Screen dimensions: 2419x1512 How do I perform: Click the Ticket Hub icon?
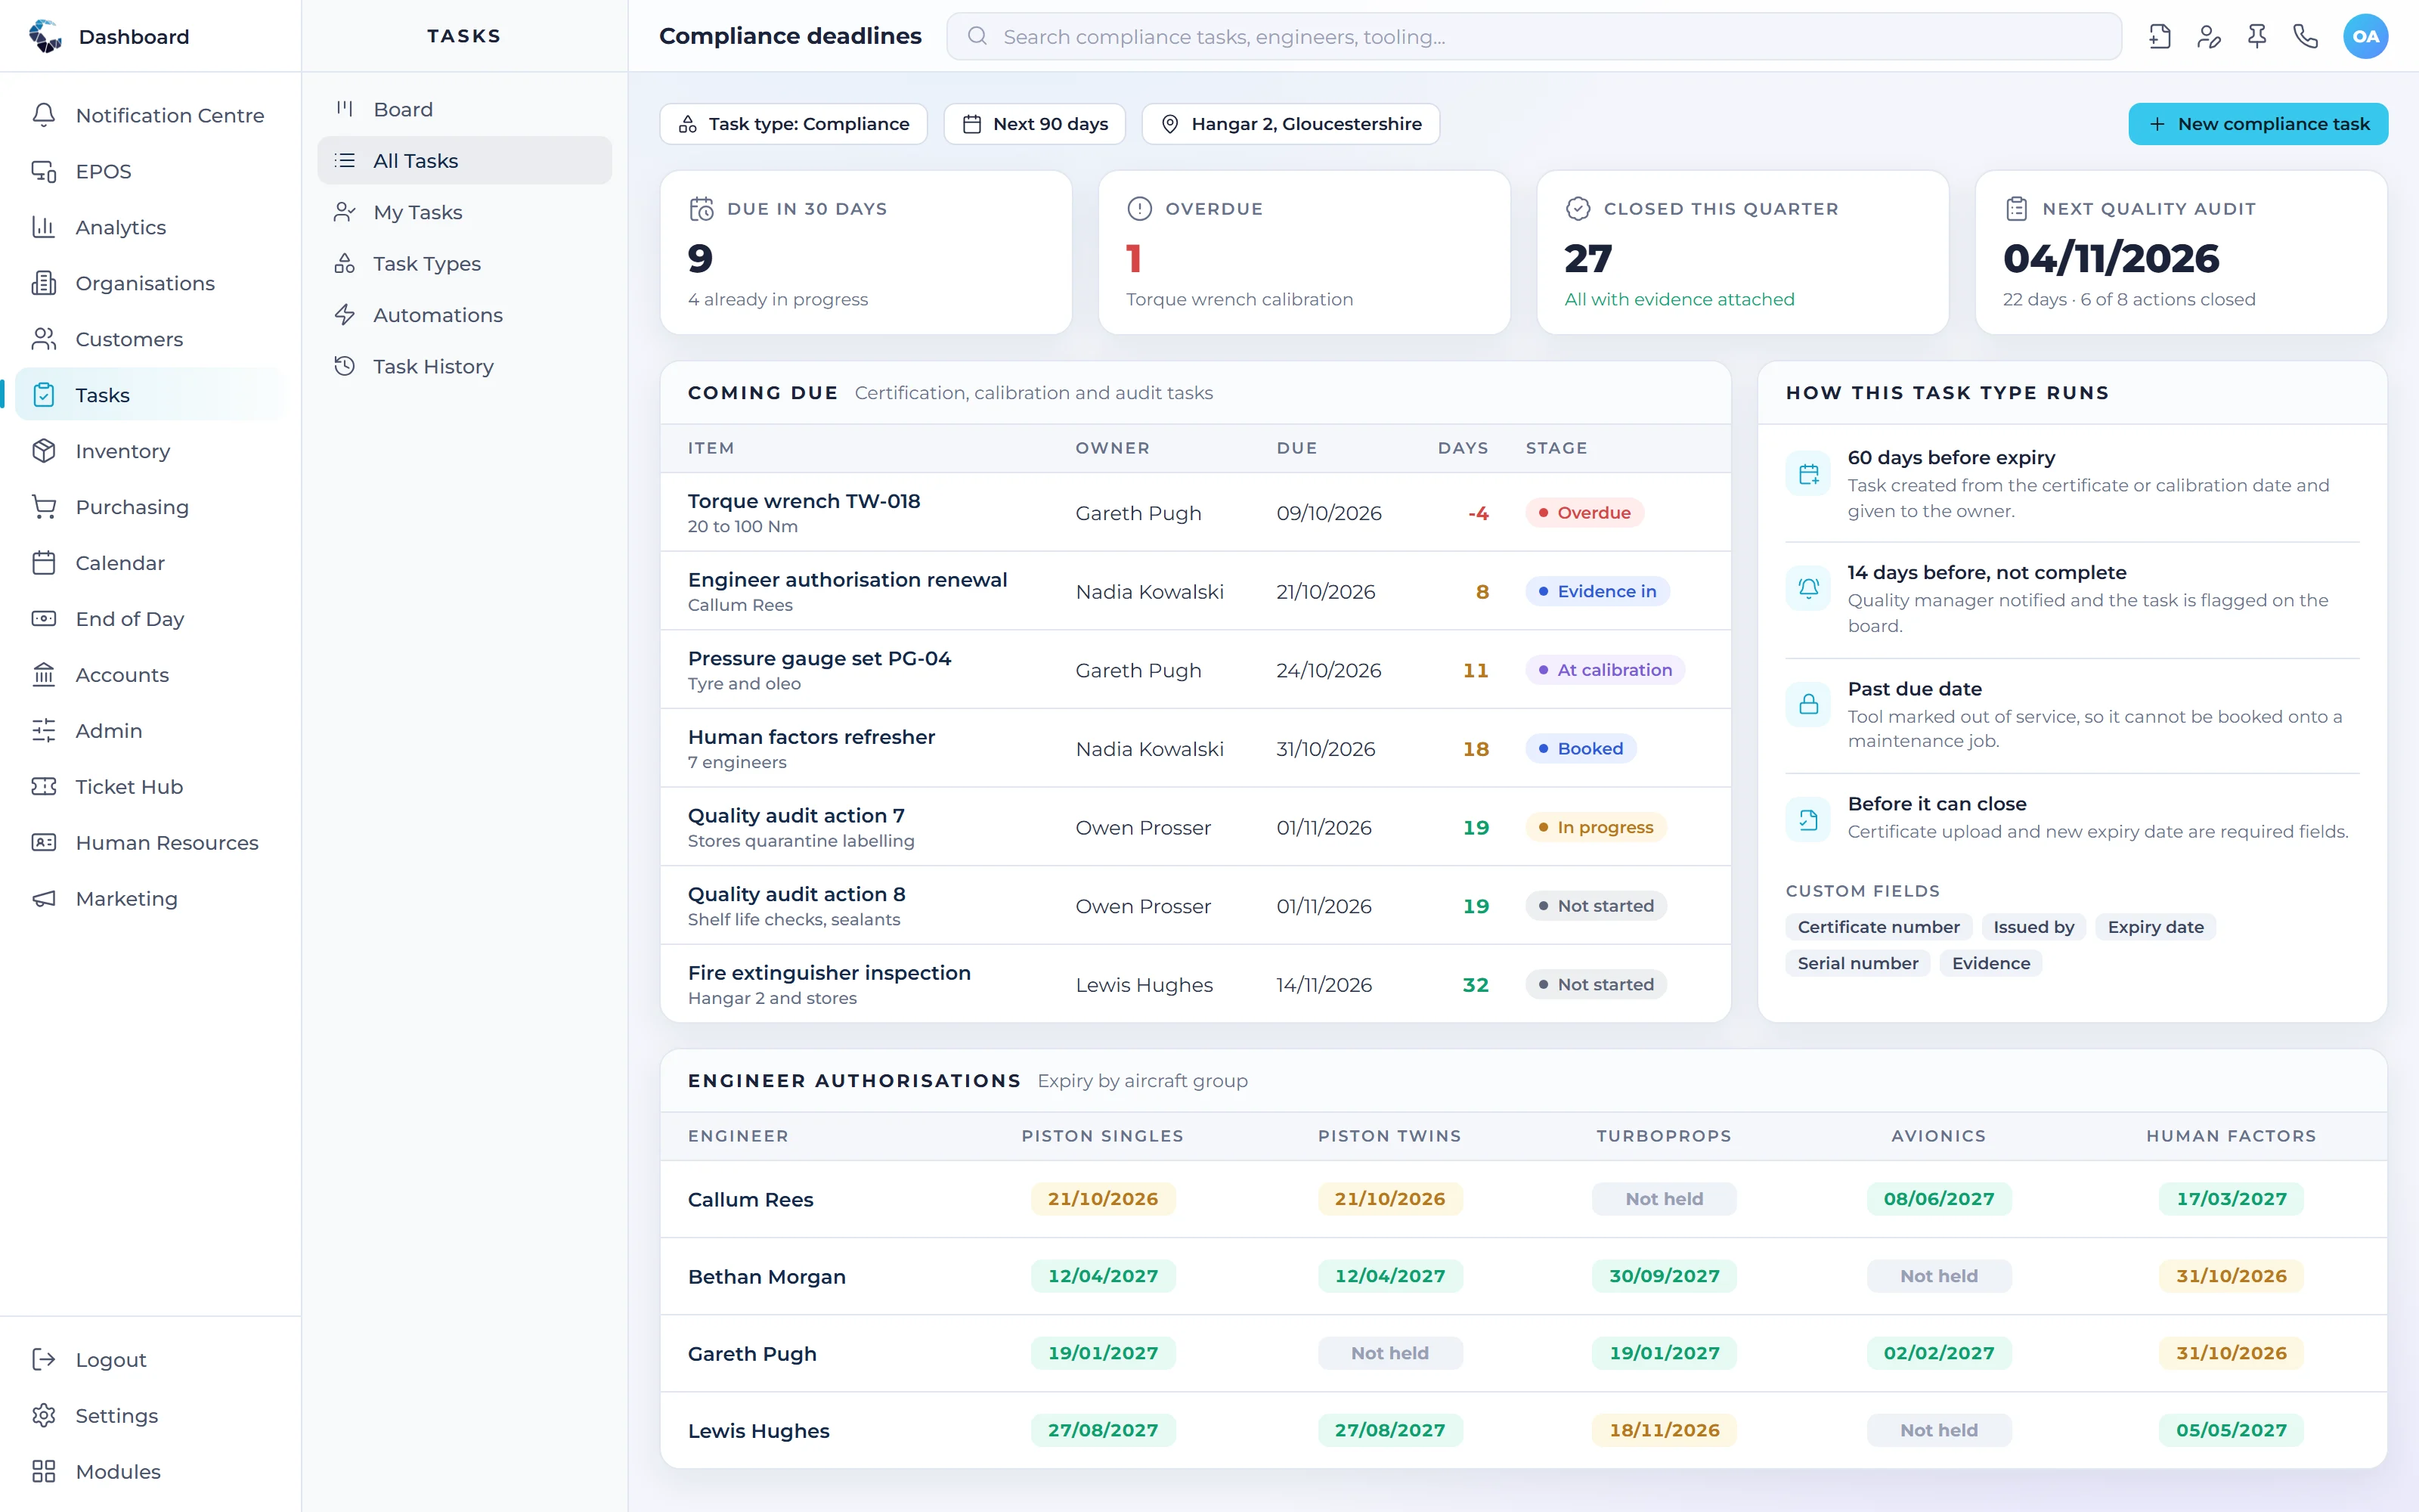(43, 787)
